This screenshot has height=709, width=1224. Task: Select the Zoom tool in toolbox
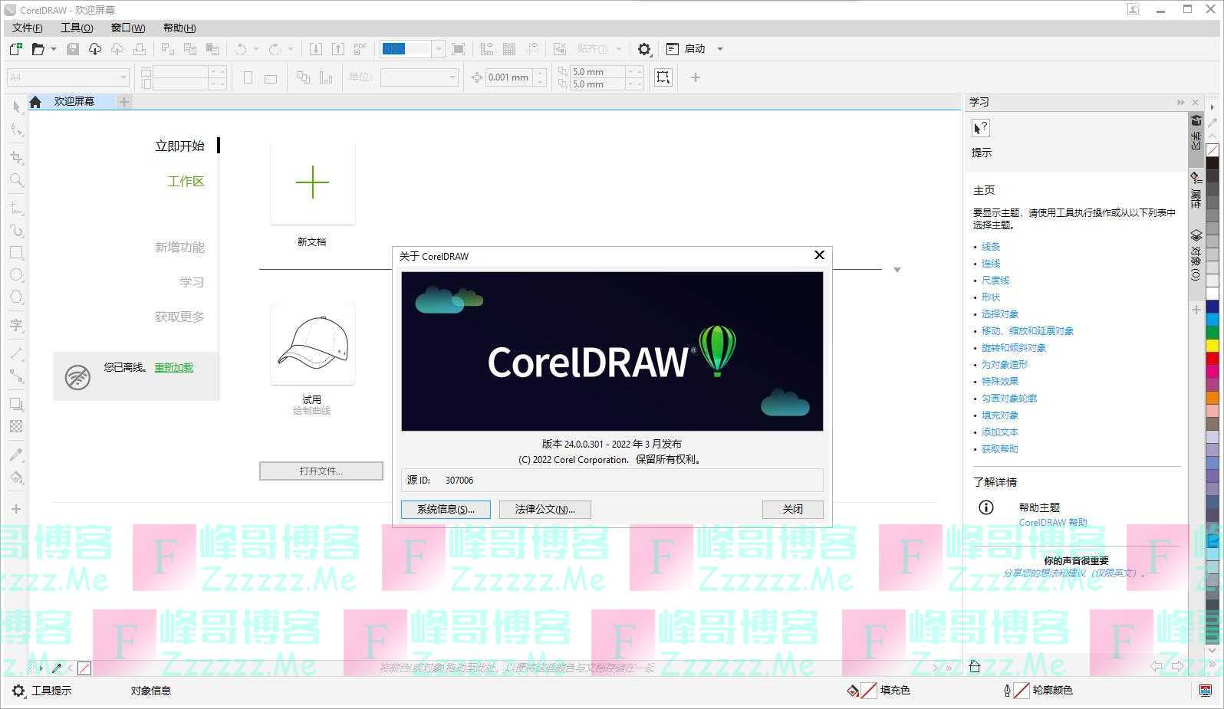16,180
